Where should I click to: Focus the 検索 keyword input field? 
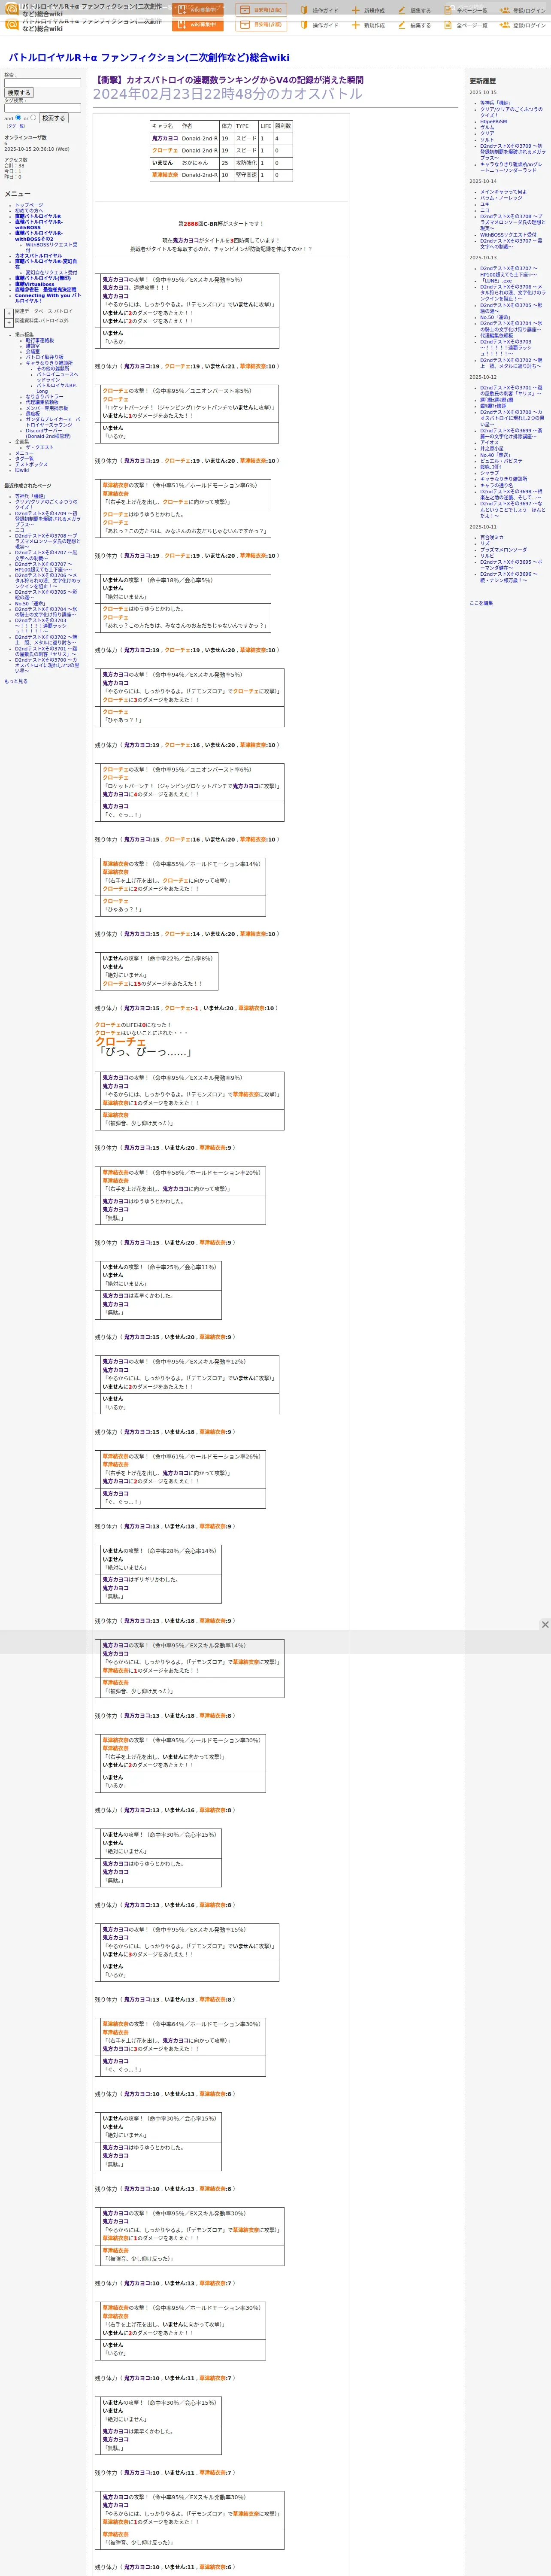pos(42,83)
